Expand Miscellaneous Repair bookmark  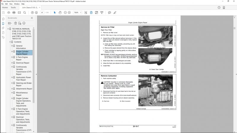pos(12,93)
